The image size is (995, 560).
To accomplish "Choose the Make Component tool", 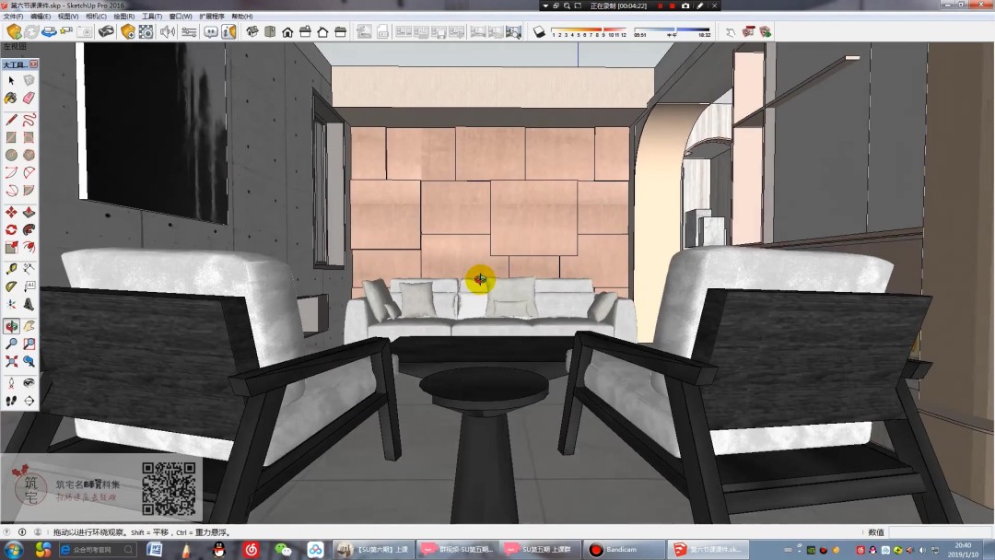I will 29,80.
